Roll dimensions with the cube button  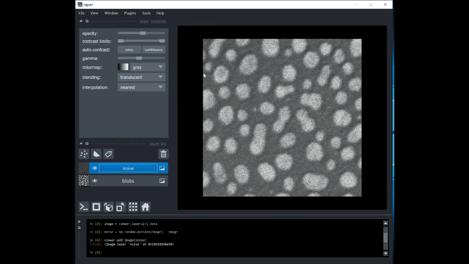click(109, 207)
